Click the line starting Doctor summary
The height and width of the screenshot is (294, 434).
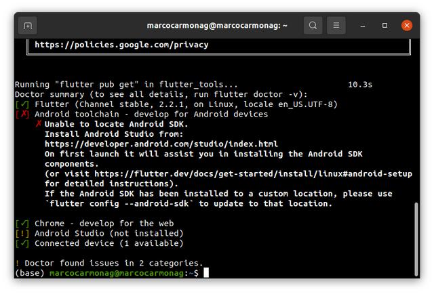[161, 95]
